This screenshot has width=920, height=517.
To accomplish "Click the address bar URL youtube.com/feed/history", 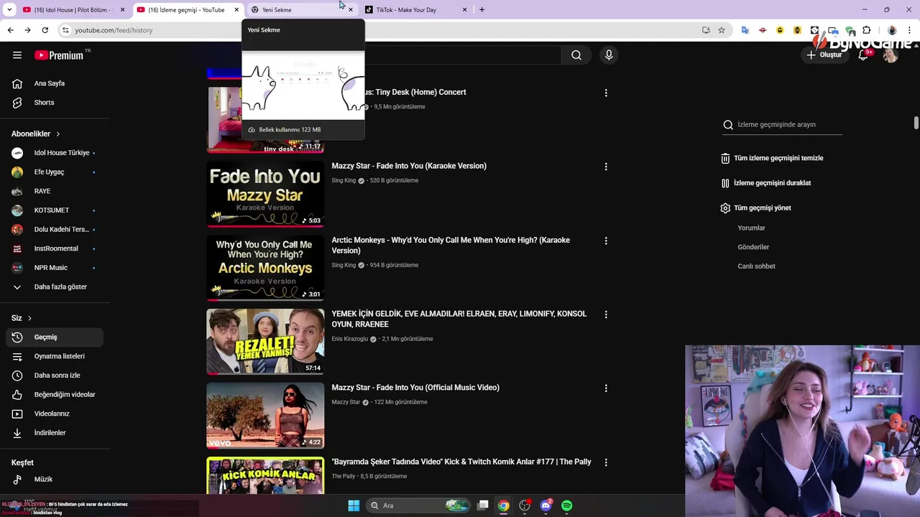I will 114,30.
